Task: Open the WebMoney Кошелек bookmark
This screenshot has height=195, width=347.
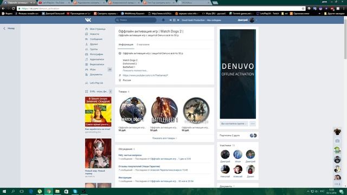Action: [133, 14]
